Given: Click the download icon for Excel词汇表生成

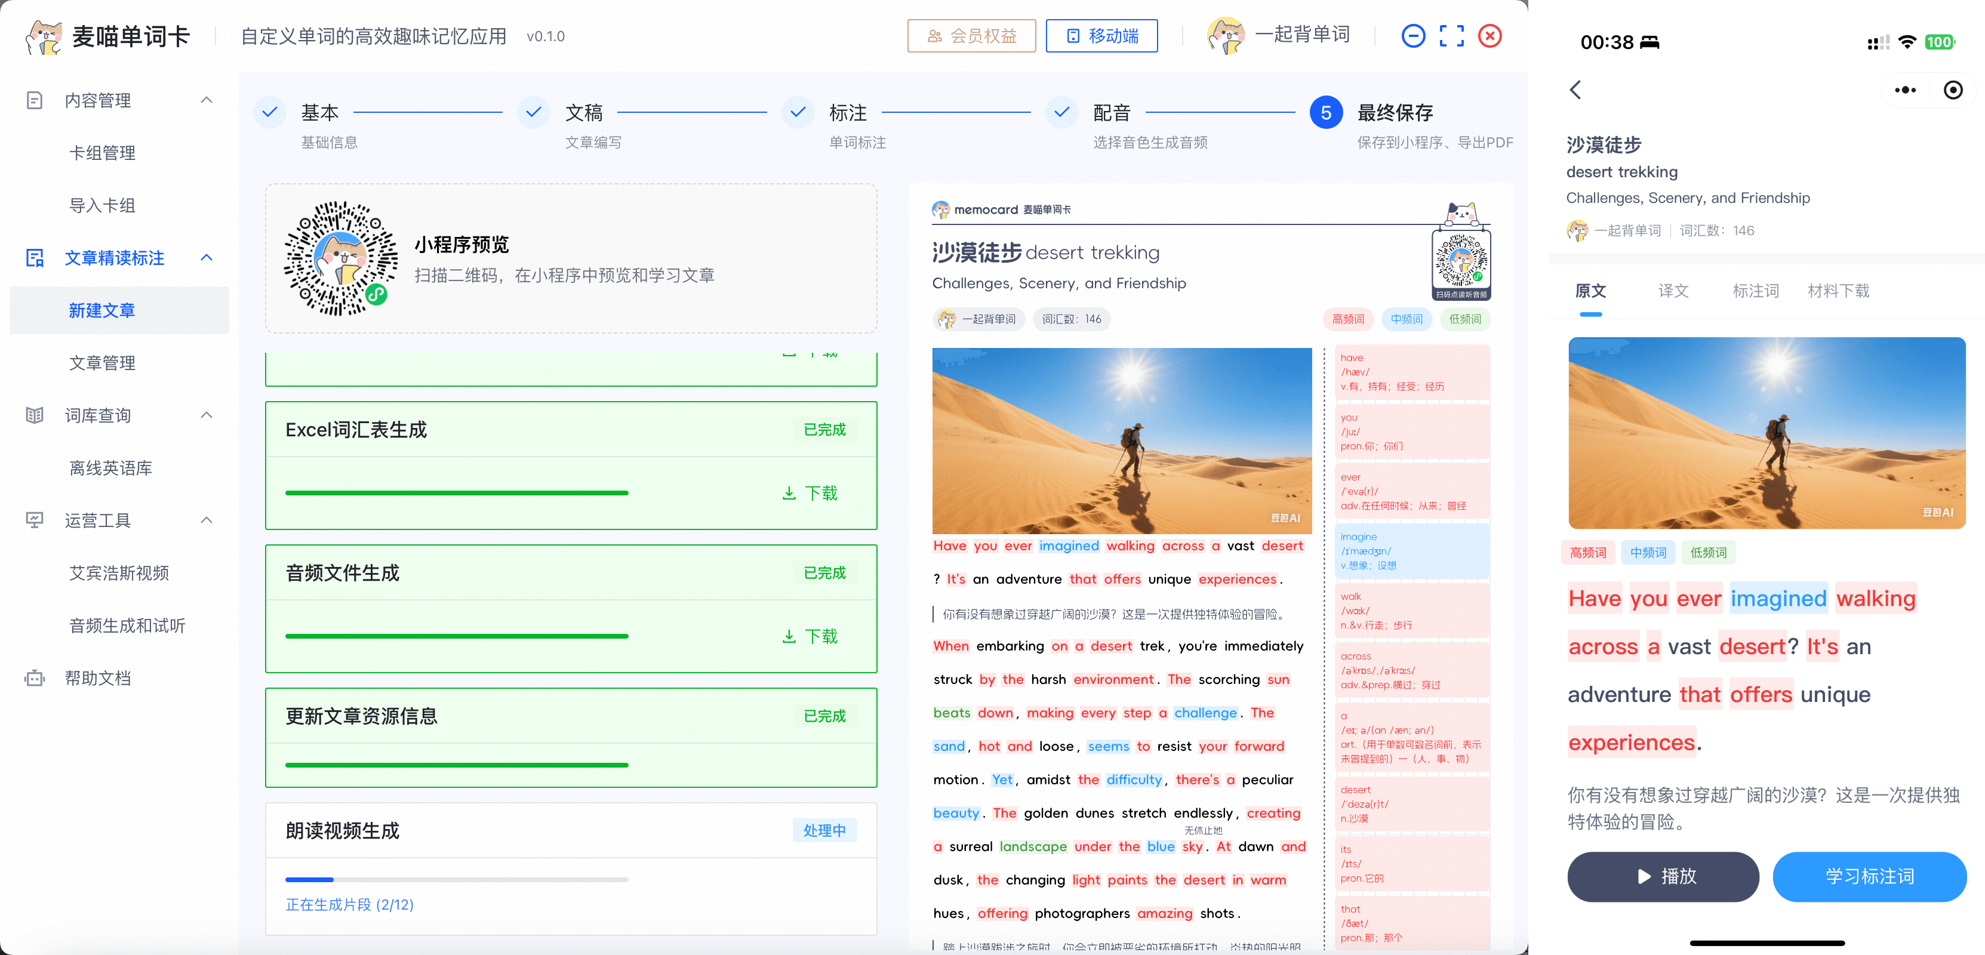Looking at the screenshot, I should tap(788, 493).
